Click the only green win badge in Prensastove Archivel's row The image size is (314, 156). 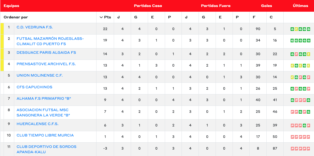click(x=296, y=66)
